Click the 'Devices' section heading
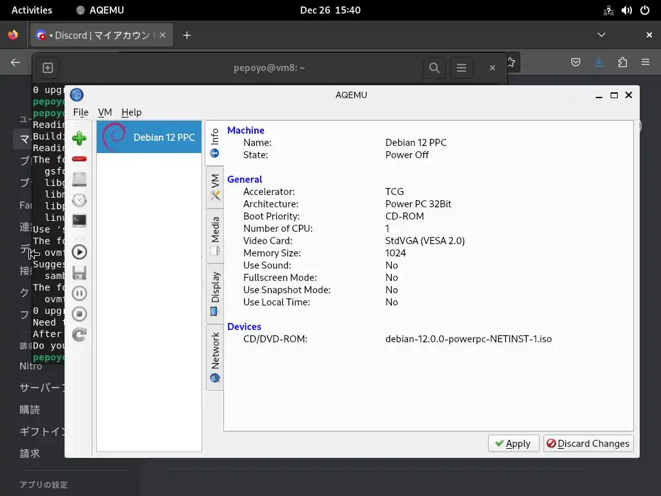661x496 pixels. [x=244, y=326]
